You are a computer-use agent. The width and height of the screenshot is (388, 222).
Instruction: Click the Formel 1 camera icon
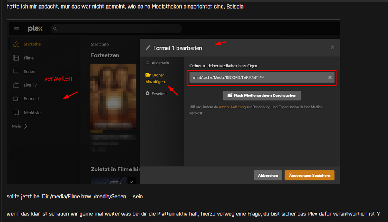[x=16, y=99]
